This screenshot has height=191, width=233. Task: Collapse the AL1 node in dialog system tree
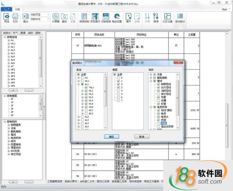[78, 84]
